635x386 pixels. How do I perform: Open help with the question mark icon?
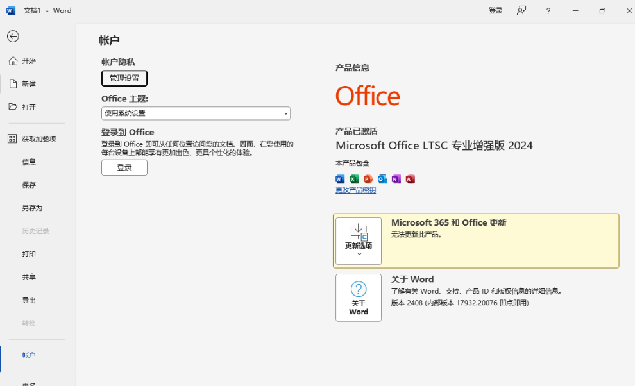[x=548, y=11]
